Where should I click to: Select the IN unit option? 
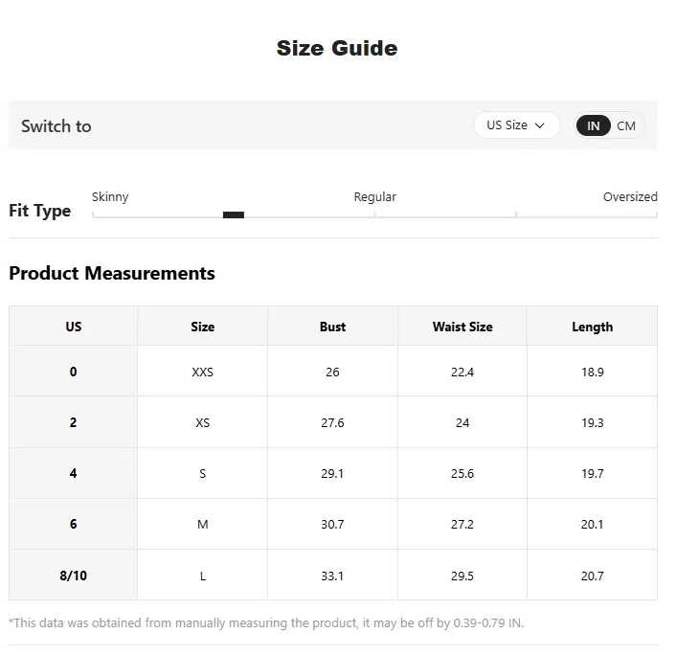coord(594,125)
